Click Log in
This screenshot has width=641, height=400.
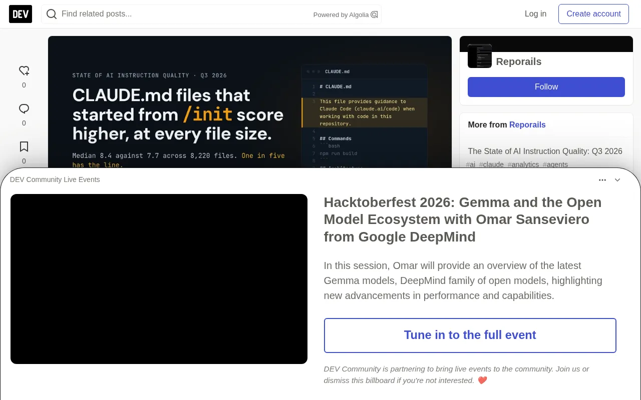[535, 14]
